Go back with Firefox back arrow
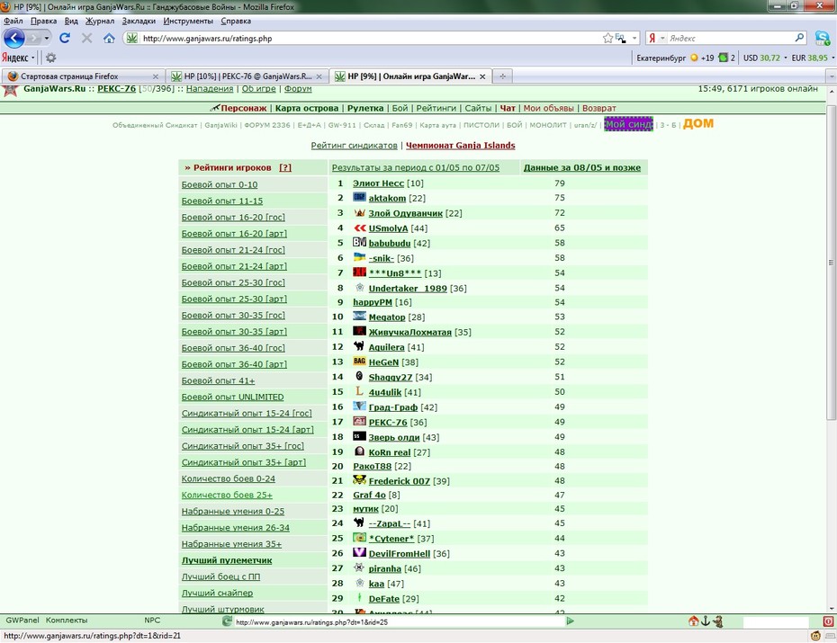This screenshot has height=643, width=837. [x=13, y=39]
